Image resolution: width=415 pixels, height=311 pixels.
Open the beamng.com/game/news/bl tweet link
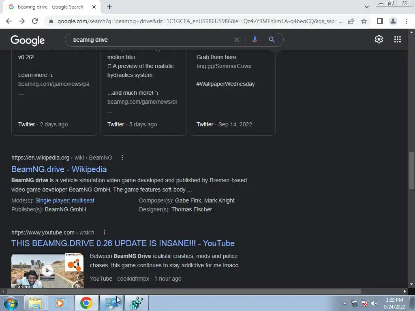point(142,102)
